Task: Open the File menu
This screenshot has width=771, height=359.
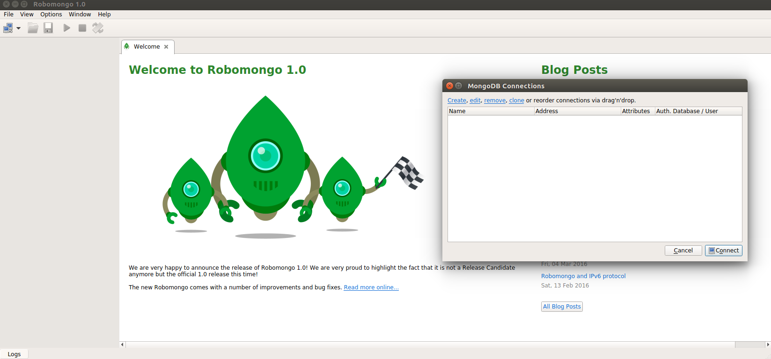Action: pos(8,14)
